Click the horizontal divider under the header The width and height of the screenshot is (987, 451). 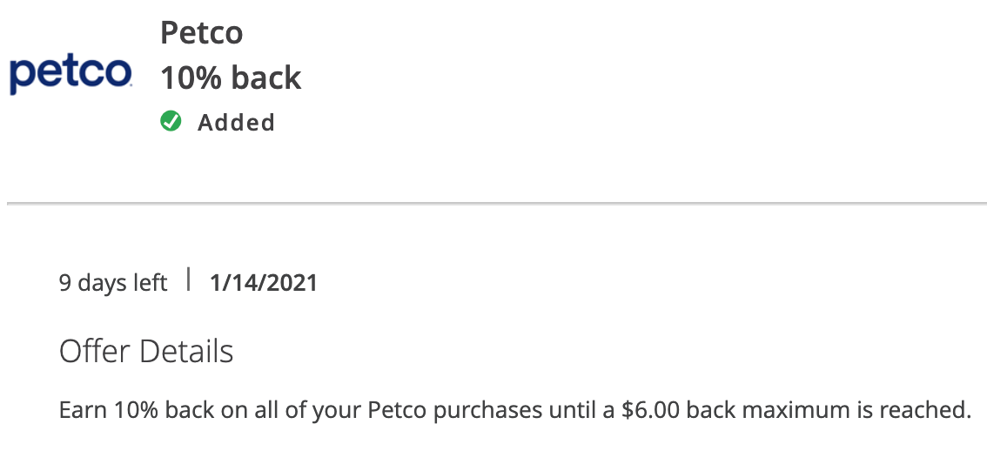pyautogui.click(x=497, y=204)
